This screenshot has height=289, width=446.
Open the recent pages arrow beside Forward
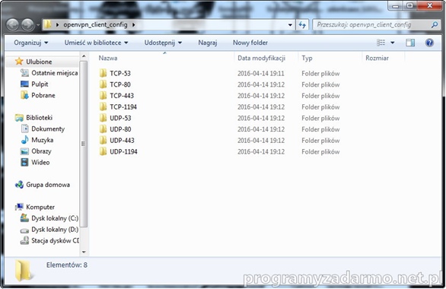(38, 25)
